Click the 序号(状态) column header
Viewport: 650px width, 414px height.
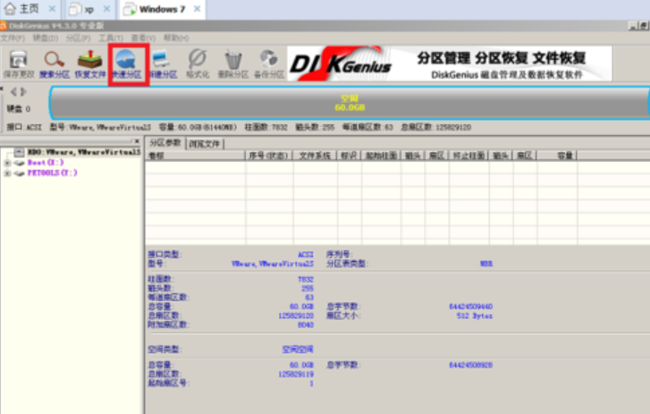(268, 156)
